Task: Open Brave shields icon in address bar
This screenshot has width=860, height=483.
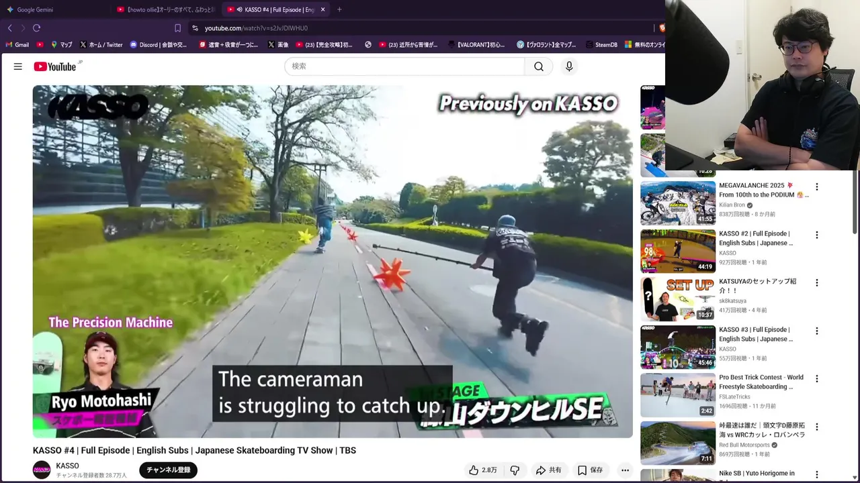Action: (x=661, y=28)
